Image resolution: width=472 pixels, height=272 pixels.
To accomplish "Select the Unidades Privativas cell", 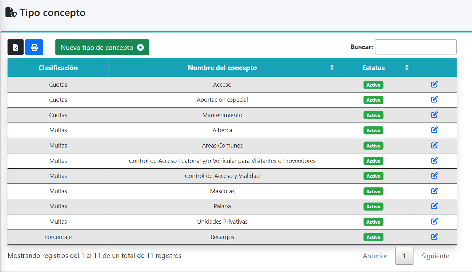I will (222, 222).
